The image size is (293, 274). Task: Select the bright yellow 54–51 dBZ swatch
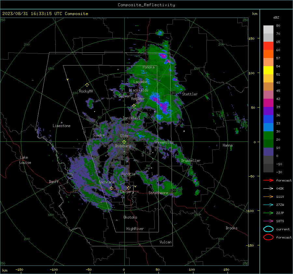[x=268, y=70]
